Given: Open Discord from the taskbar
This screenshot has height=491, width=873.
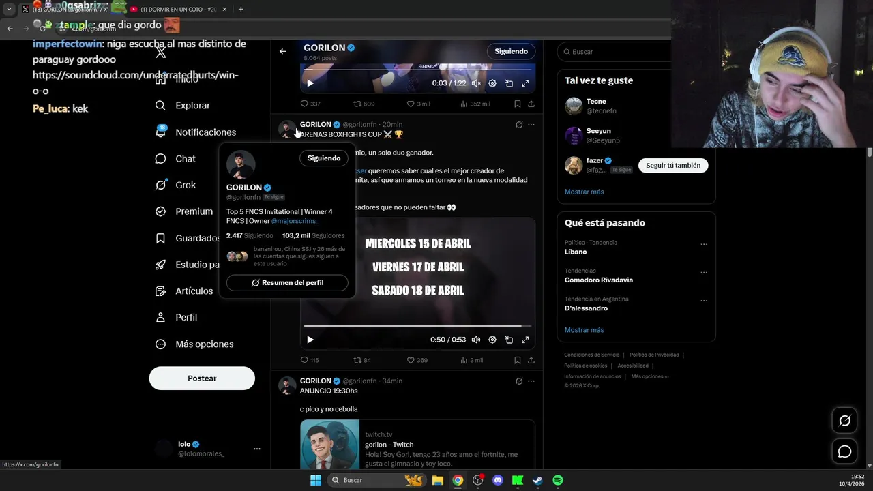Looking at the screenshot, I should pyautogui.click(x=498, y=480).
